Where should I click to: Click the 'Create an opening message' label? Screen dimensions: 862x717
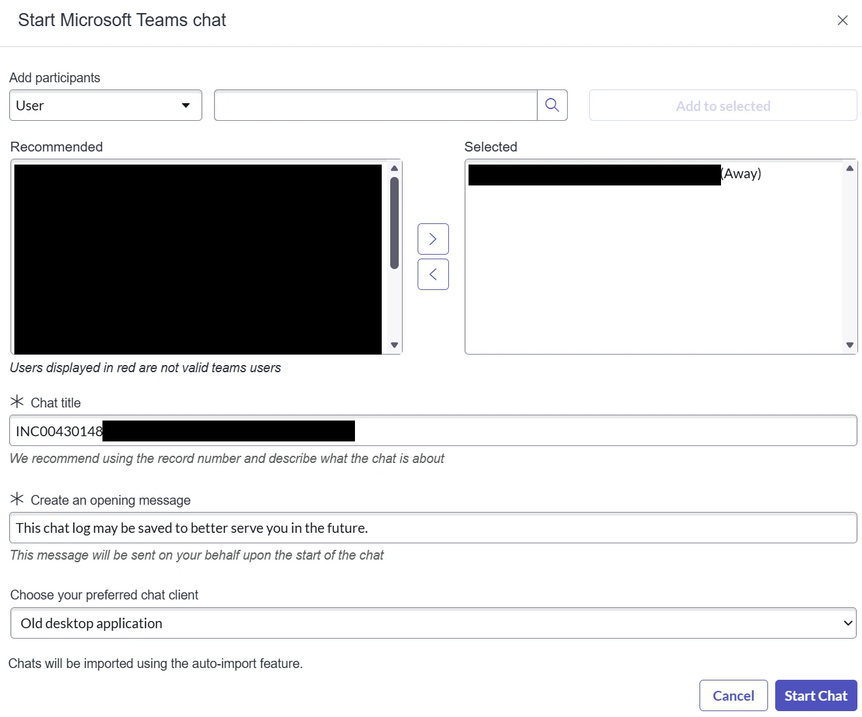pos(111,500)
